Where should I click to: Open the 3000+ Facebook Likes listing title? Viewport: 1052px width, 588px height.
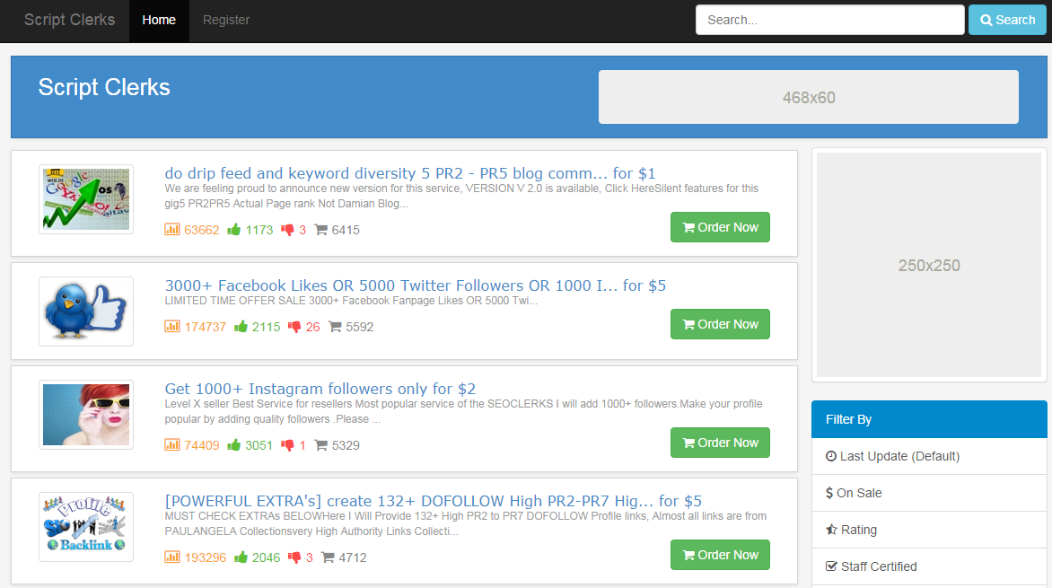[x=415, y=285]
